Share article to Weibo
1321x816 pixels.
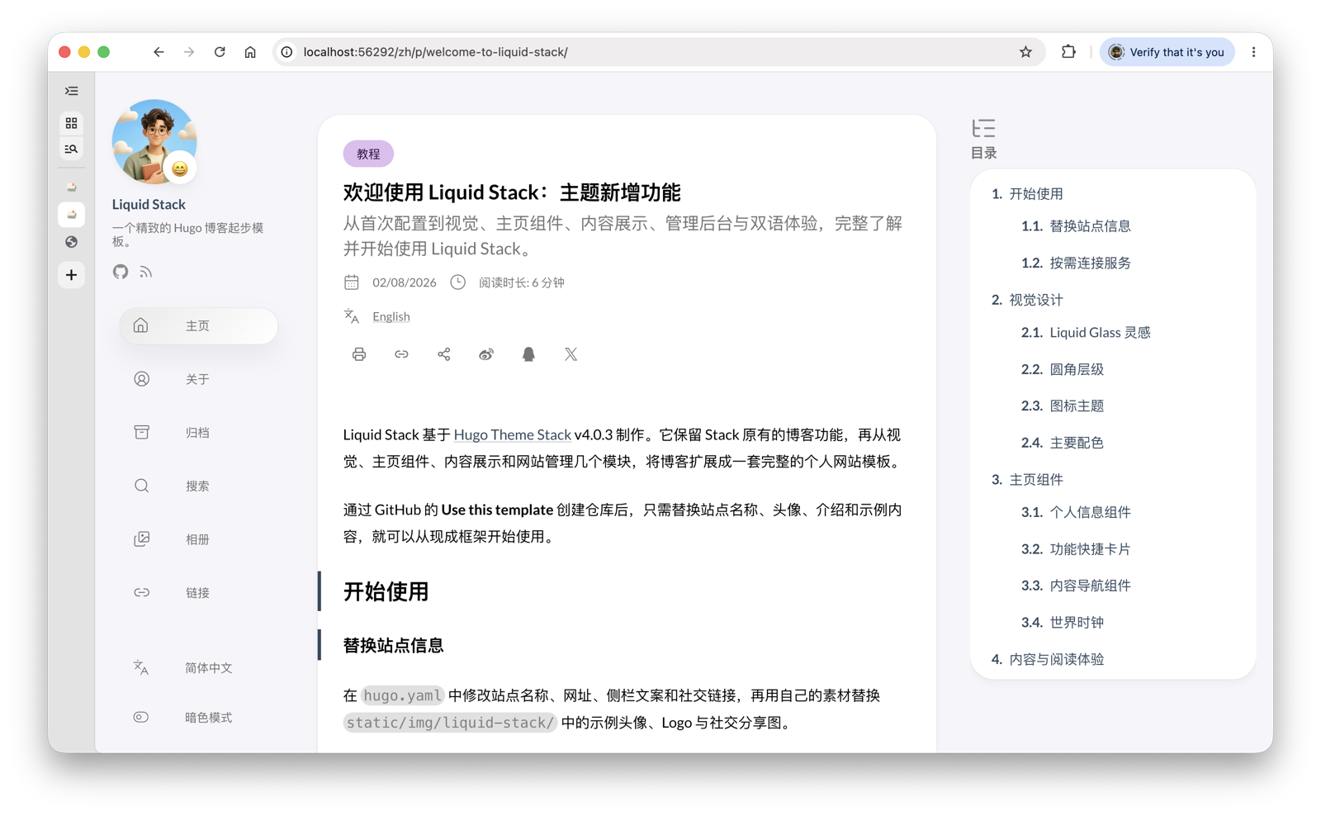tap(486, 354)
